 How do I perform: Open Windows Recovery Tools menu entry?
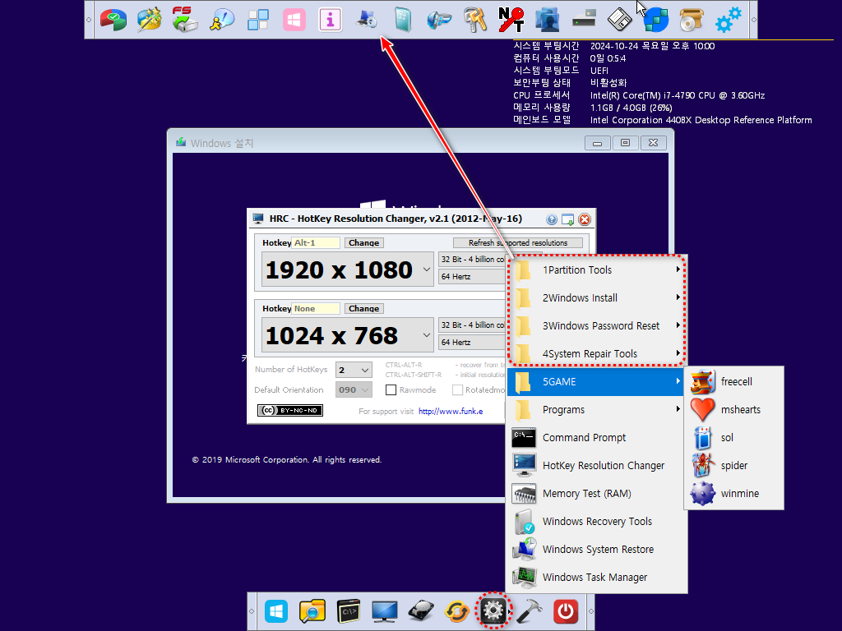pos(595,521)
